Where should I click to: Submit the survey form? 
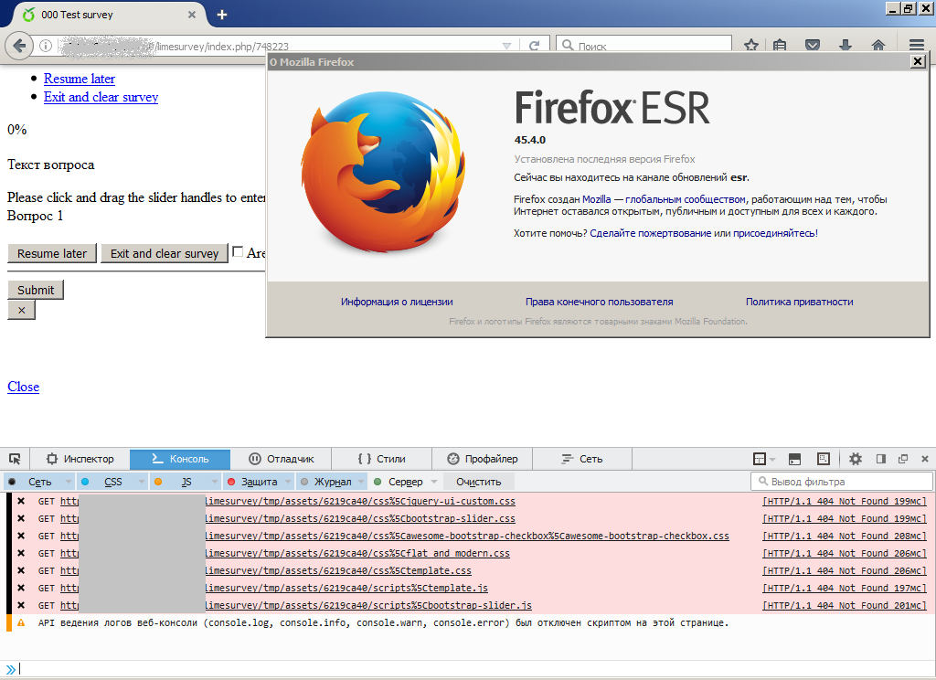(x=36, y=290)
